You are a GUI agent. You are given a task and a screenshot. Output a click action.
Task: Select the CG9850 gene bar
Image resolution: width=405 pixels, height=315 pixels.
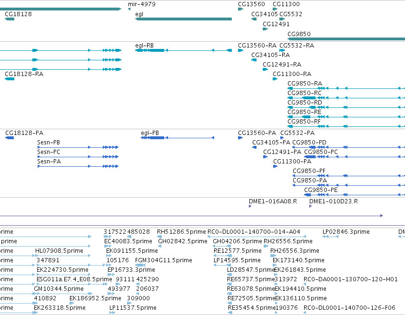(x=346, y=39)
